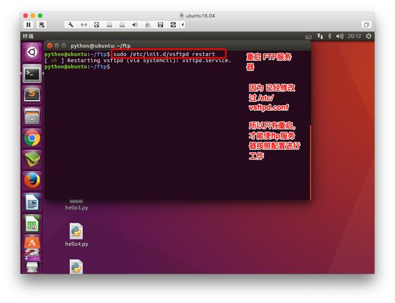Launch Google Chrome from launcher
This screenshot has height=303, width=395.
click(x=32, y=138)
